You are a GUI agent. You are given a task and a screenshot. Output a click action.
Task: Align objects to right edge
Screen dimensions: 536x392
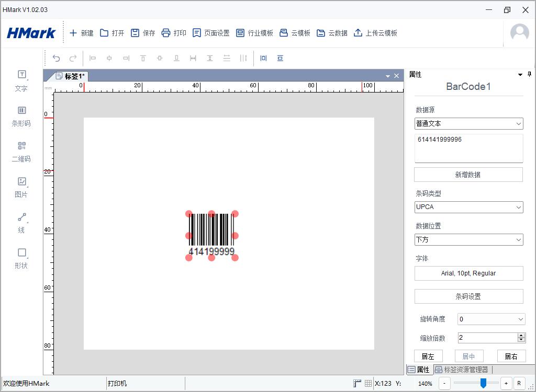(x=126, y=58)
